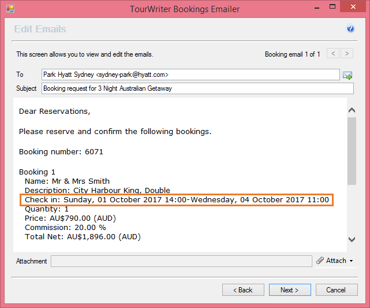Click 'Description: City Harbour King, Double' line
370x308 pixels.
coord(98,190)
